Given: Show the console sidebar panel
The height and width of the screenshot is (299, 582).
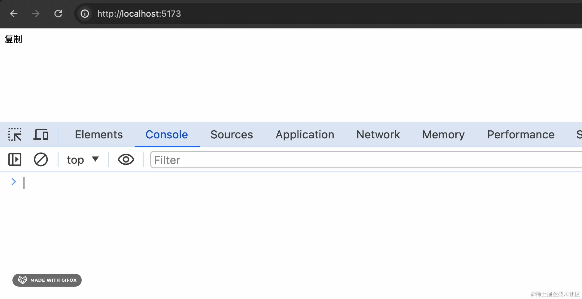Looking at the screenshot, I should pos(15,160).
